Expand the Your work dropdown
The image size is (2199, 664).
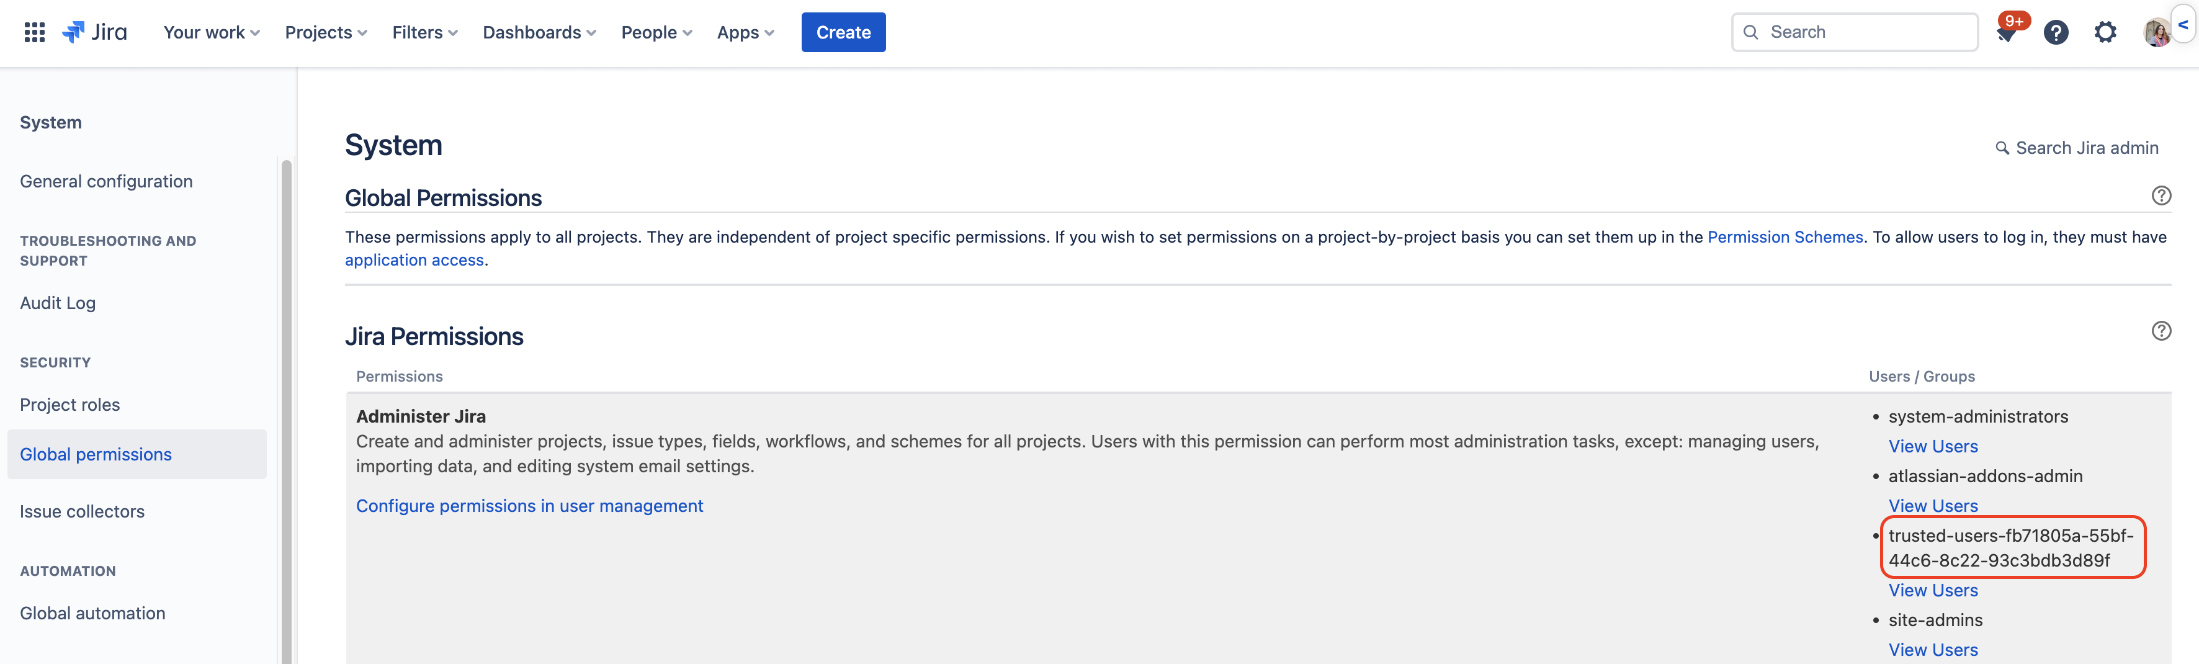[x=211, y=32]
